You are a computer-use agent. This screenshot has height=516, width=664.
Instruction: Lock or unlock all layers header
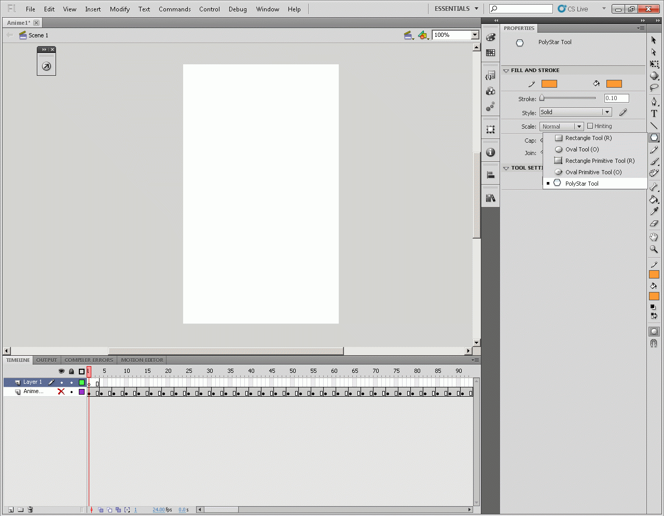72,371
